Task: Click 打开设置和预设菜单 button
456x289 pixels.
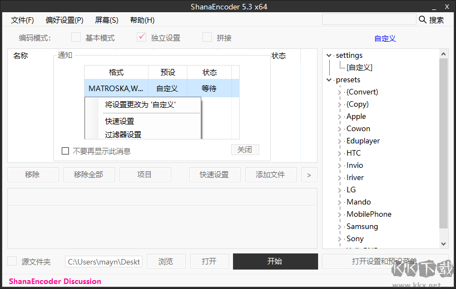Action: click(x=385, y=261)
